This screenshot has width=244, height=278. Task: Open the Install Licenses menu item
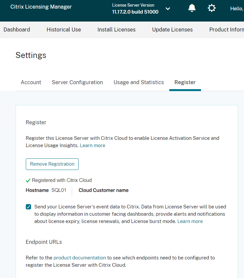(x=116, y=29)
